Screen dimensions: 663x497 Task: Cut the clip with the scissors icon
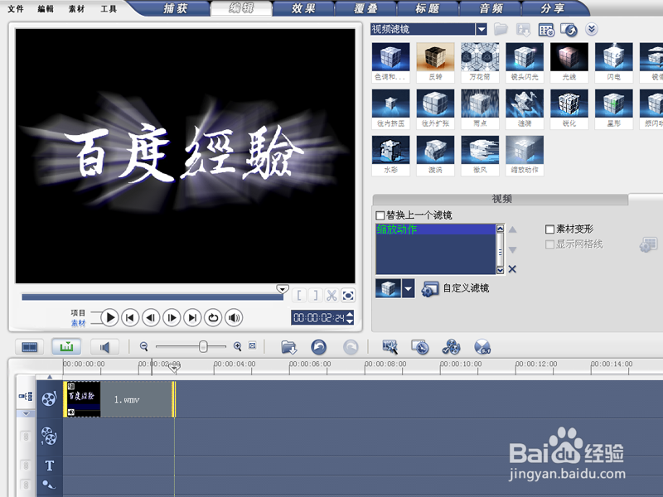(331, 295)
